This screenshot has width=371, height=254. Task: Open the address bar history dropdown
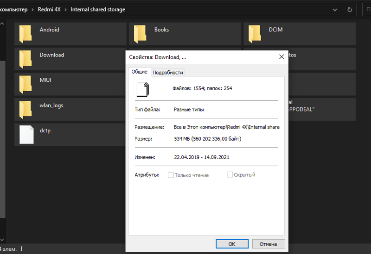click(x=335, y=9)
